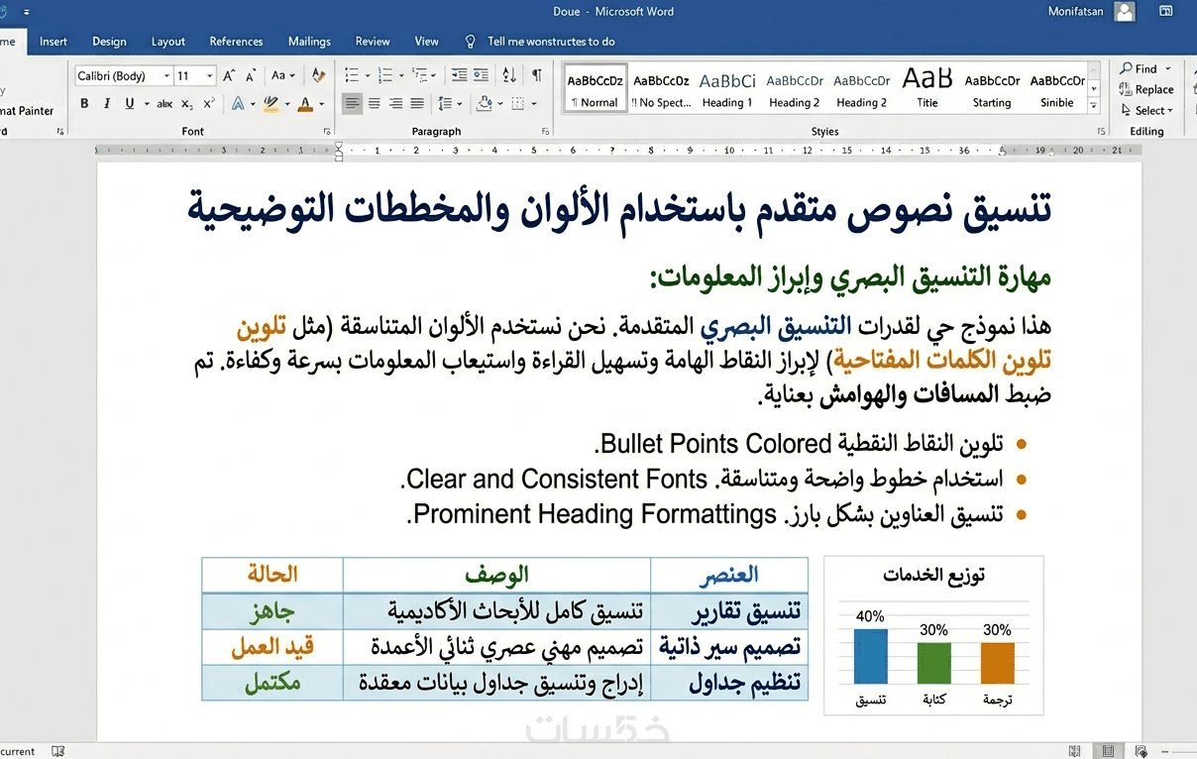The height and width of the screenshot is (759, 1197).
Task: Apply the Starting style
Action: (x=992, y=89)
